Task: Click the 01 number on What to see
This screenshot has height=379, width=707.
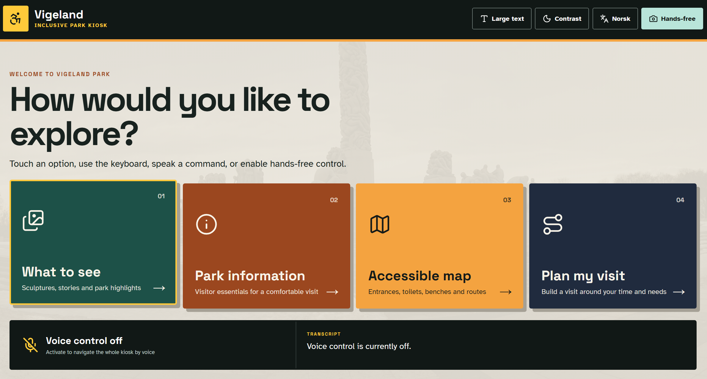Action: pyautogui.click(x=161, y=196)
